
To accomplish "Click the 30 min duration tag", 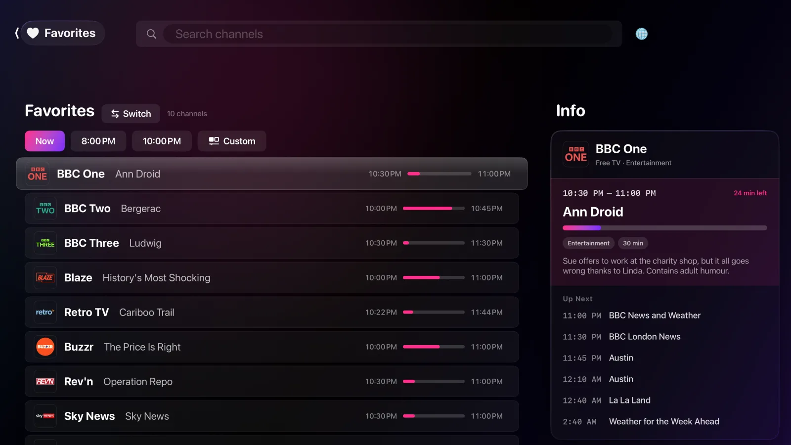I will (633, 243).
